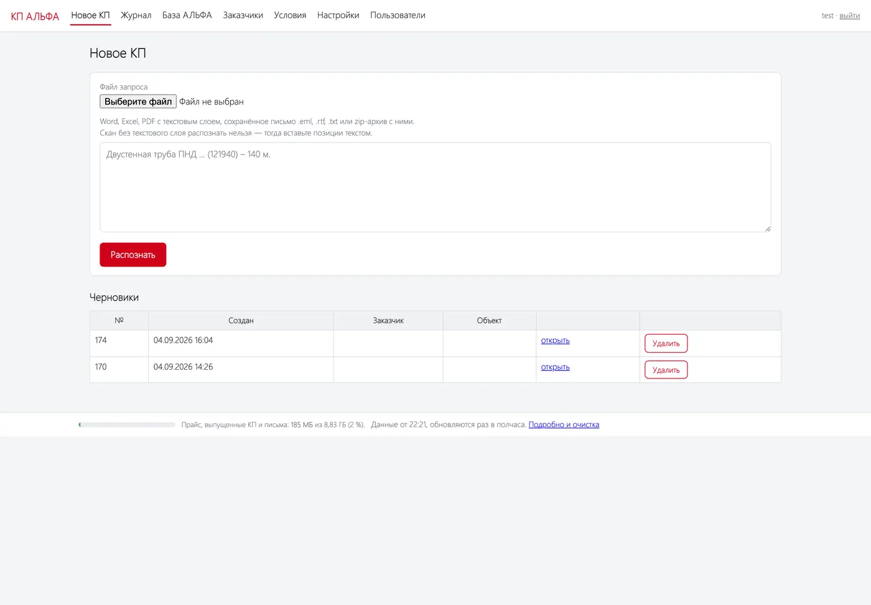The width and height of the screenshot is (871, 605).
Task: Open the Новое КП tab
Action: pyautogui.click(x=90, y=16)
